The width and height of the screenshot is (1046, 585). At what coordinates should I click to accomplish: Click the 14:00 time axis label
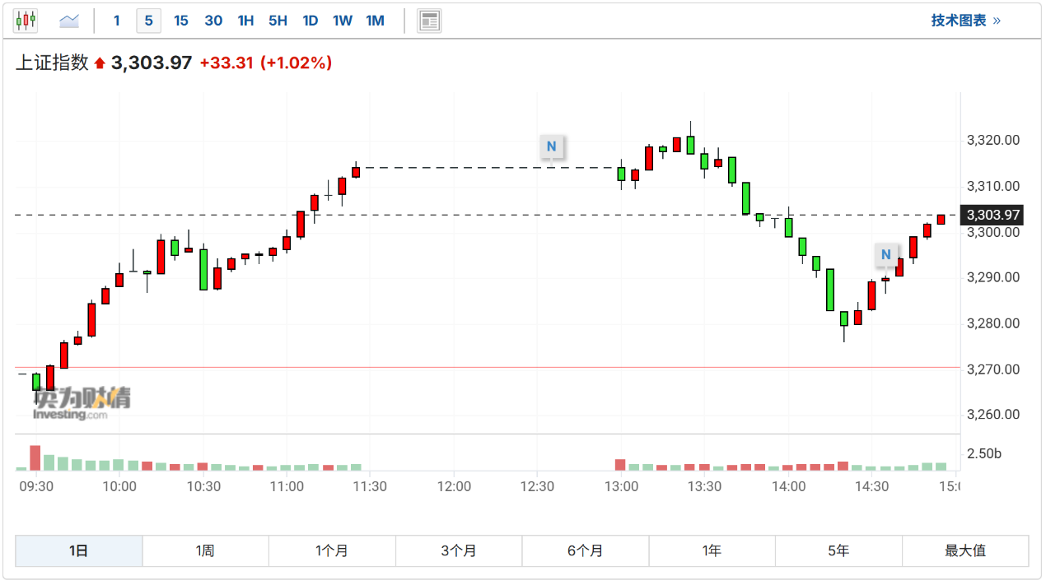pos(788,486)
